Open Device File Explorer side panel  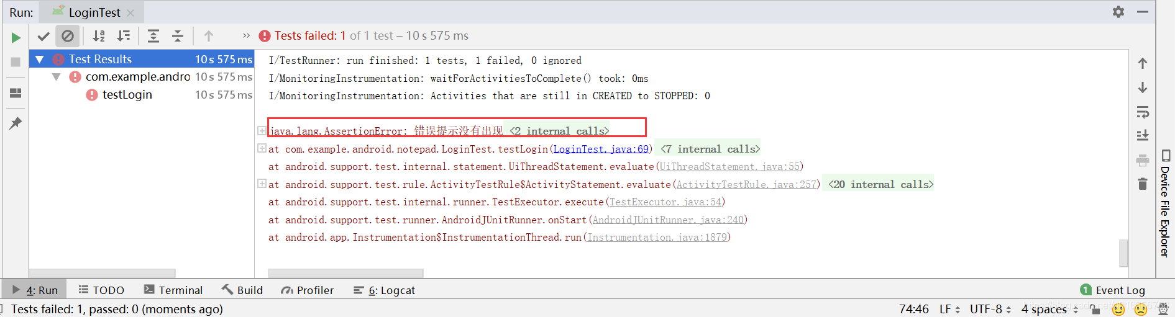[1165, 202]
